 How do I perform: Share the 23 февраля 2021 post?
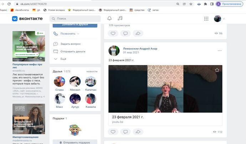click(x=138, y=132)
